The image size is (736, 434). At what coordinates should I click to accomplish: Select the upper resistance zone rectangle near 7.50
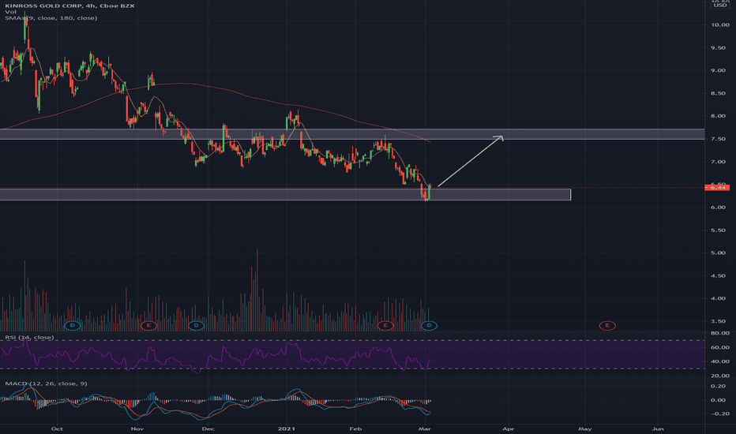[352, 134]
